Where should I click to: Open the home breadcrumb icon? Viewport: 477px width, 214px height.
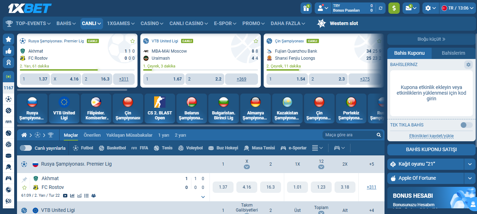tap(24, 135)
